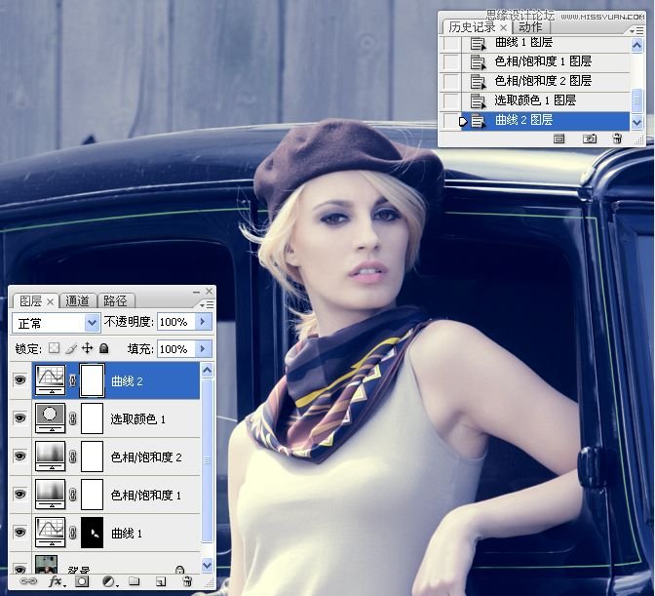655x596 pixels.
Task: Hide the 色相/饱和度 1 layer
Action: (19, 495)
